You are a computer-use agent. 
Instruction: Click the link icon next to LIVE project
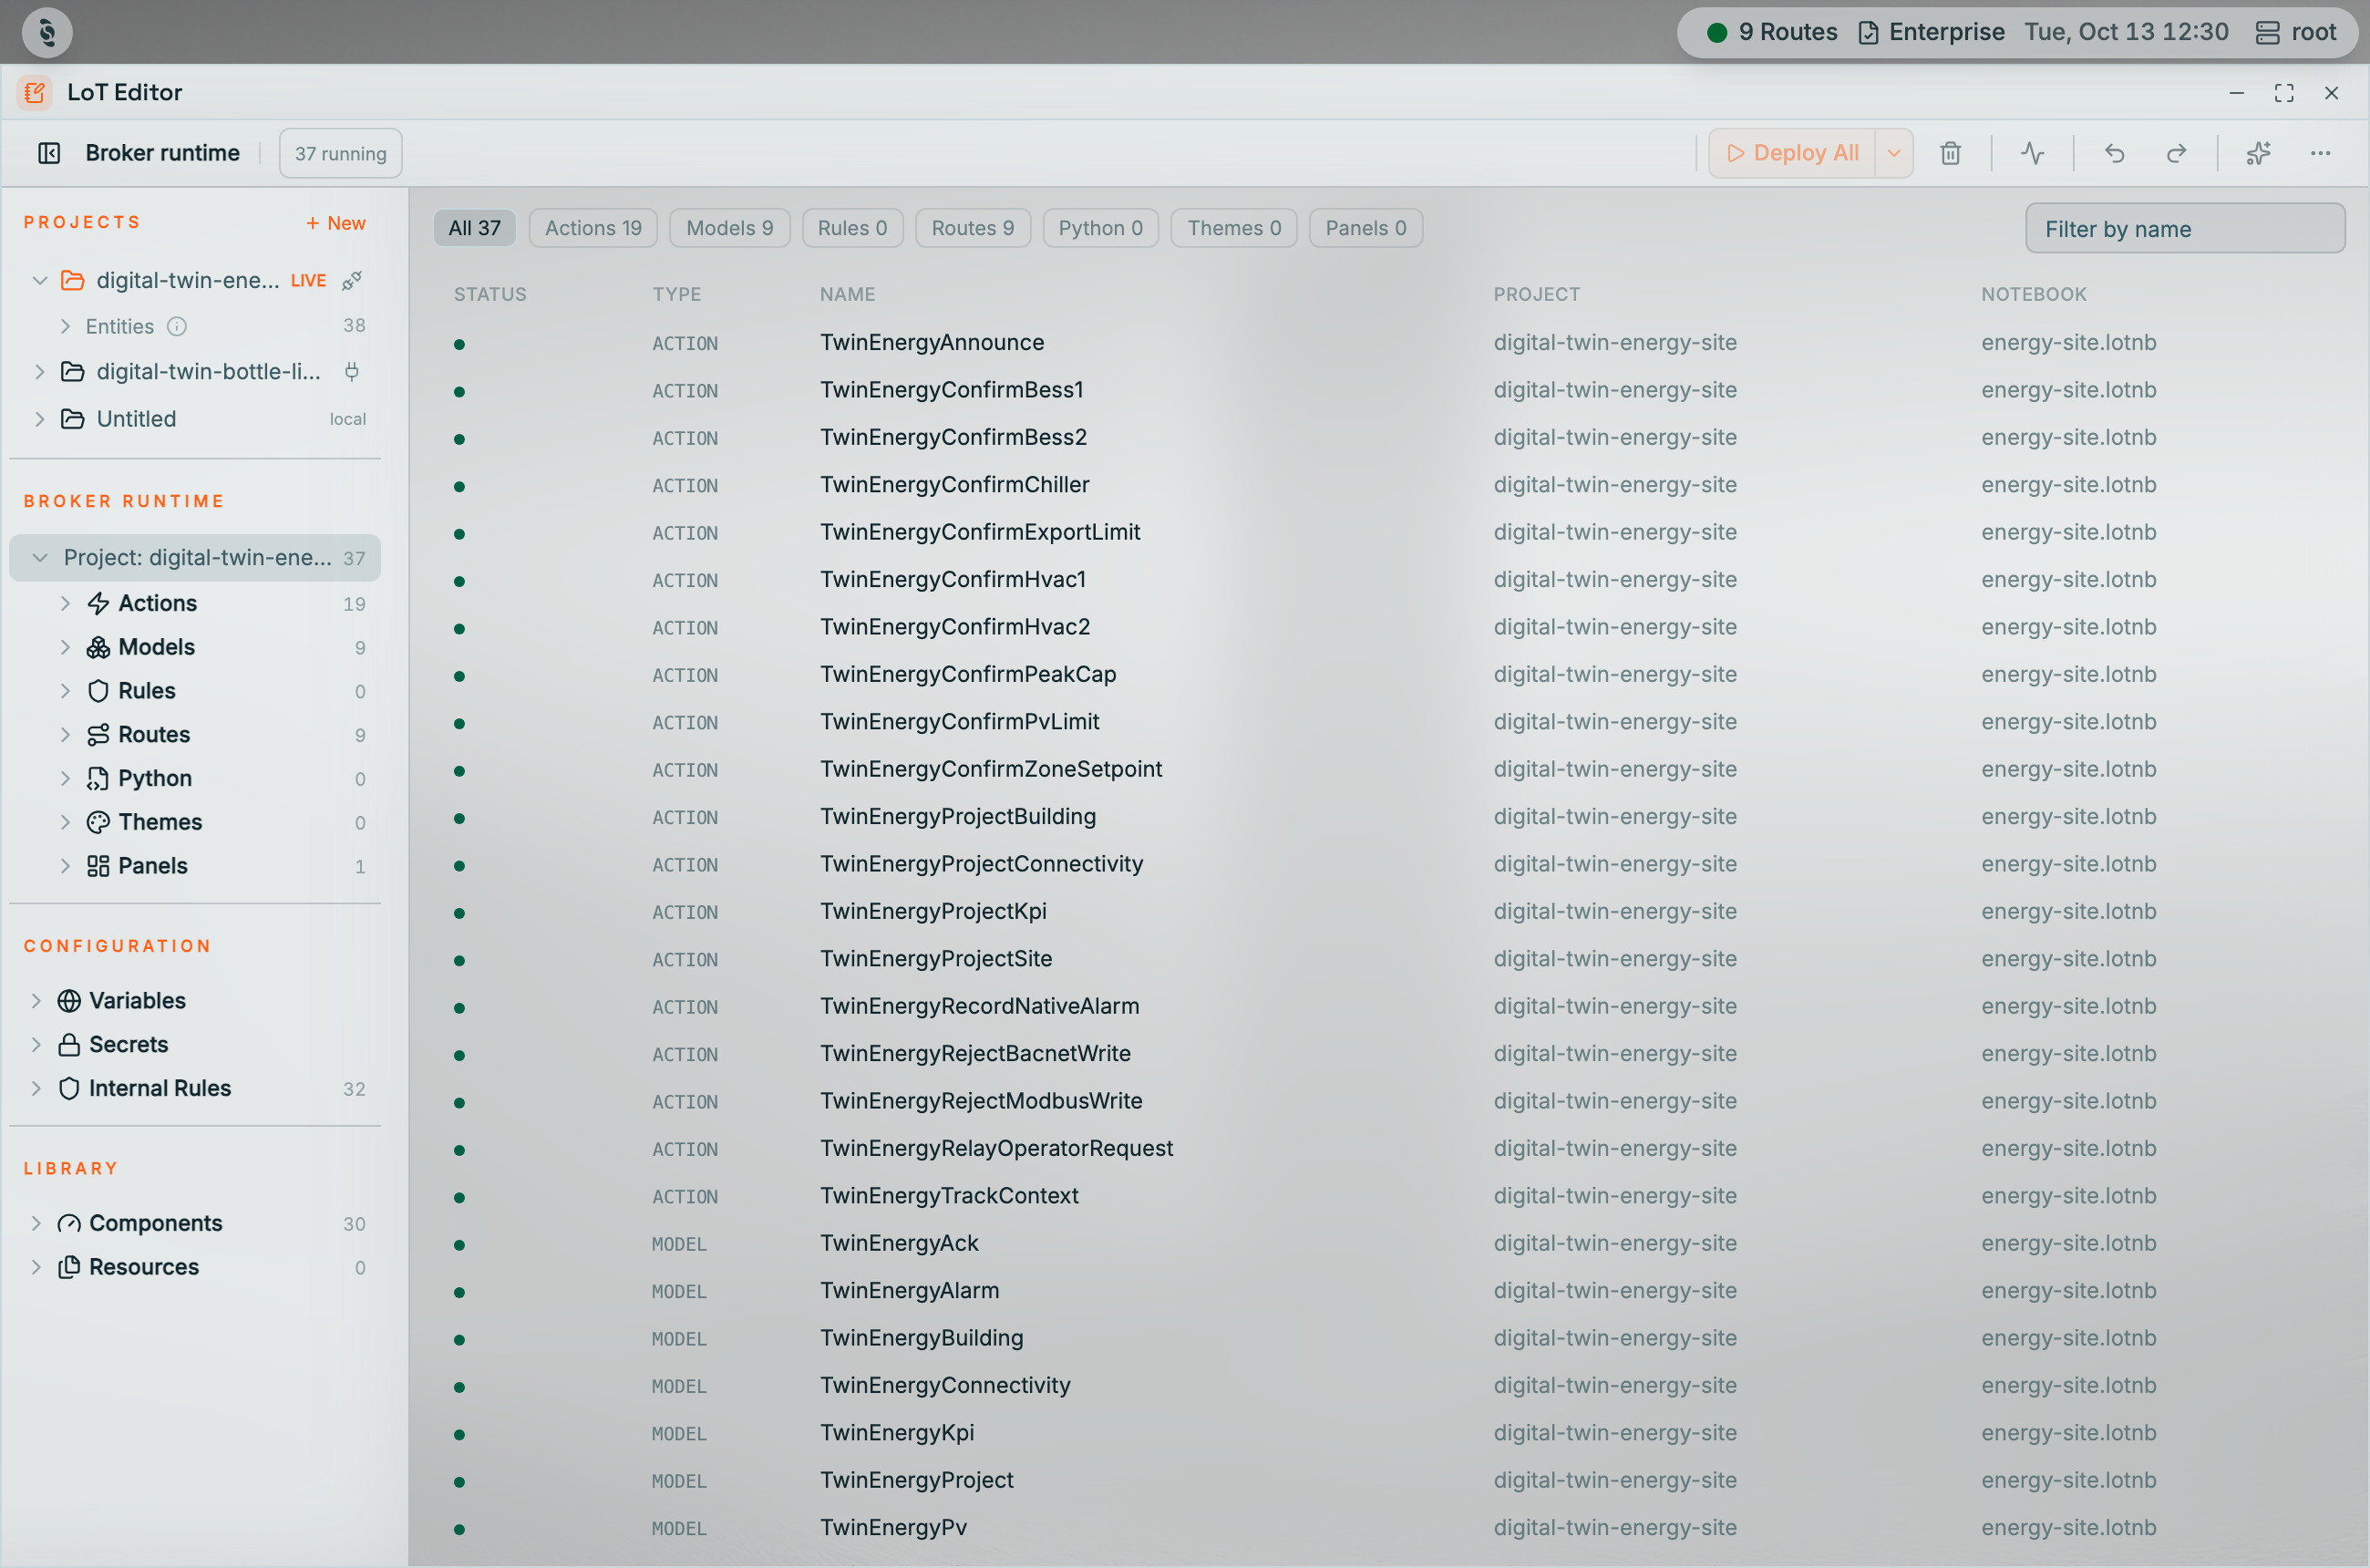pyautogui.click(x=352, y=281)
